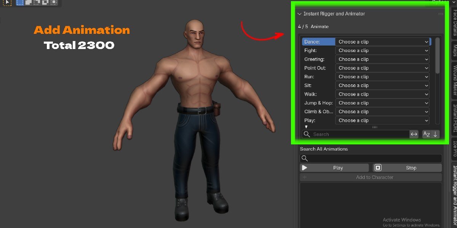Click the Stop animation button

coord(407,168)
